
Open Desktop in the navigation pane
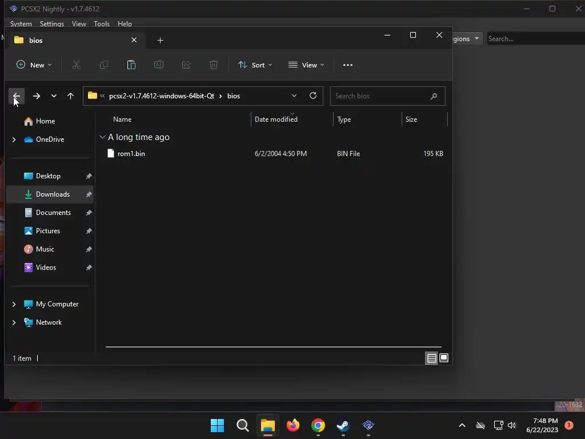(48, 176)
